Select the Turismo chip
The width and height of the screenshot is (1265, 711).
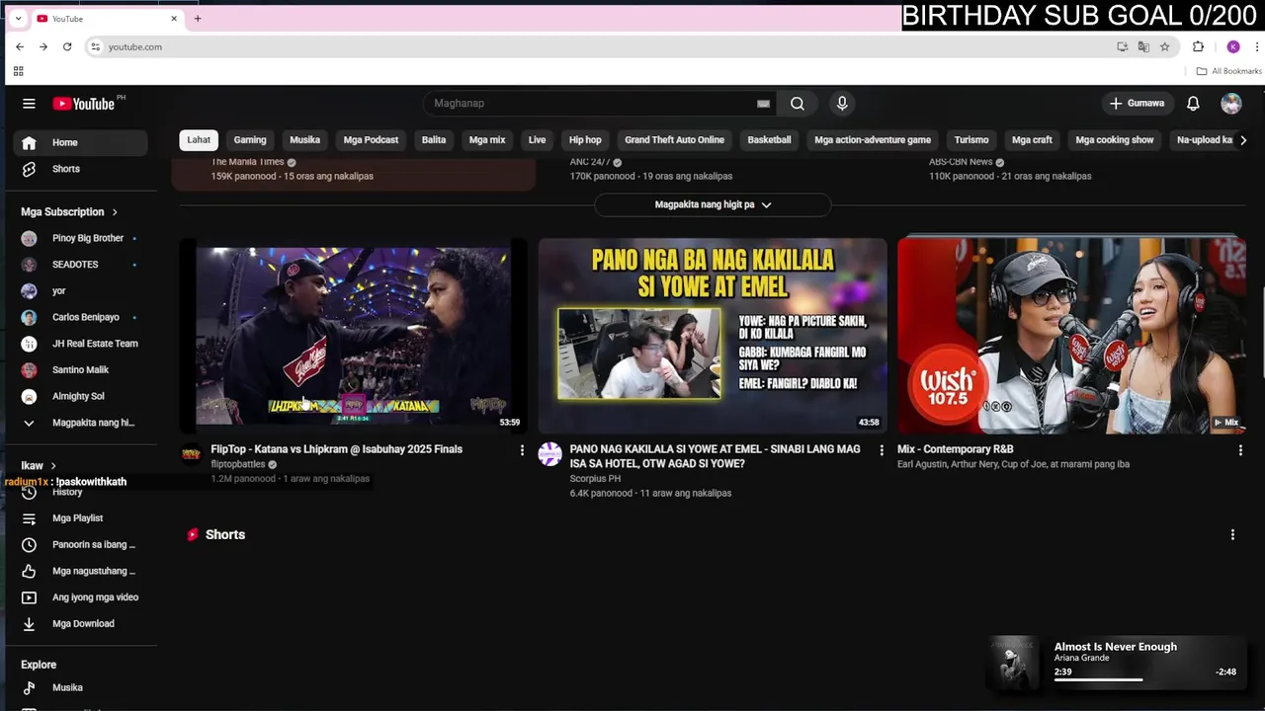(x=971, y=140)
